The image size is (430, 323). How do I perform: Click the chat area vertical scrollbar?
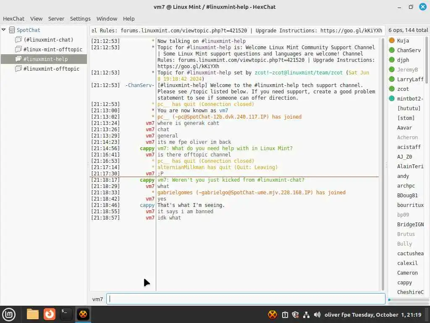(x=383, y=164)
